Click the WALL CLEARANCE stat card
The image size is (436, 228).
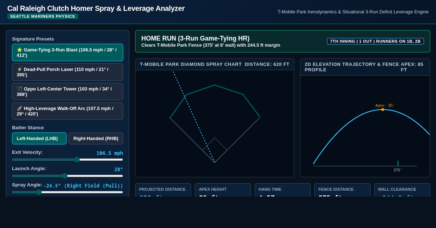tap(402, 190)
